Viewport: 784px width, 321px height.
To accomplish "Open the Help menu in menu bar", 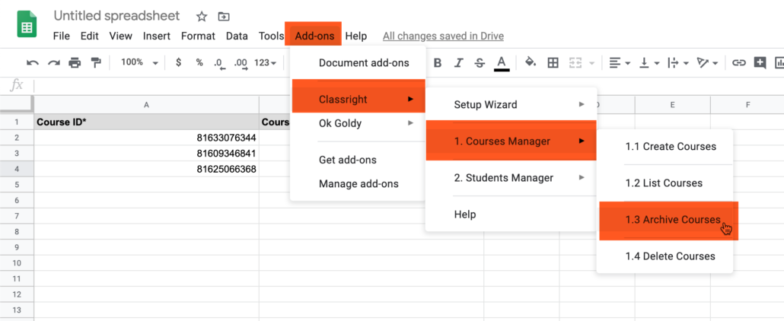I will [x=356, y=36].
